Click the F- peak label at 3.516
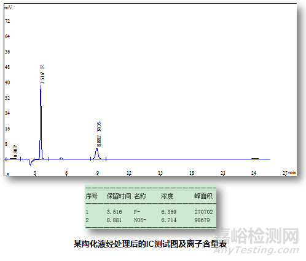 [42, 74]
